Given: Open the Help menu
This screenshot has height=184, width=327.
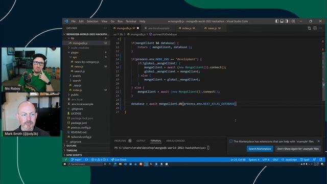Looking at the screenshot, I should click(x=142, y=21).
